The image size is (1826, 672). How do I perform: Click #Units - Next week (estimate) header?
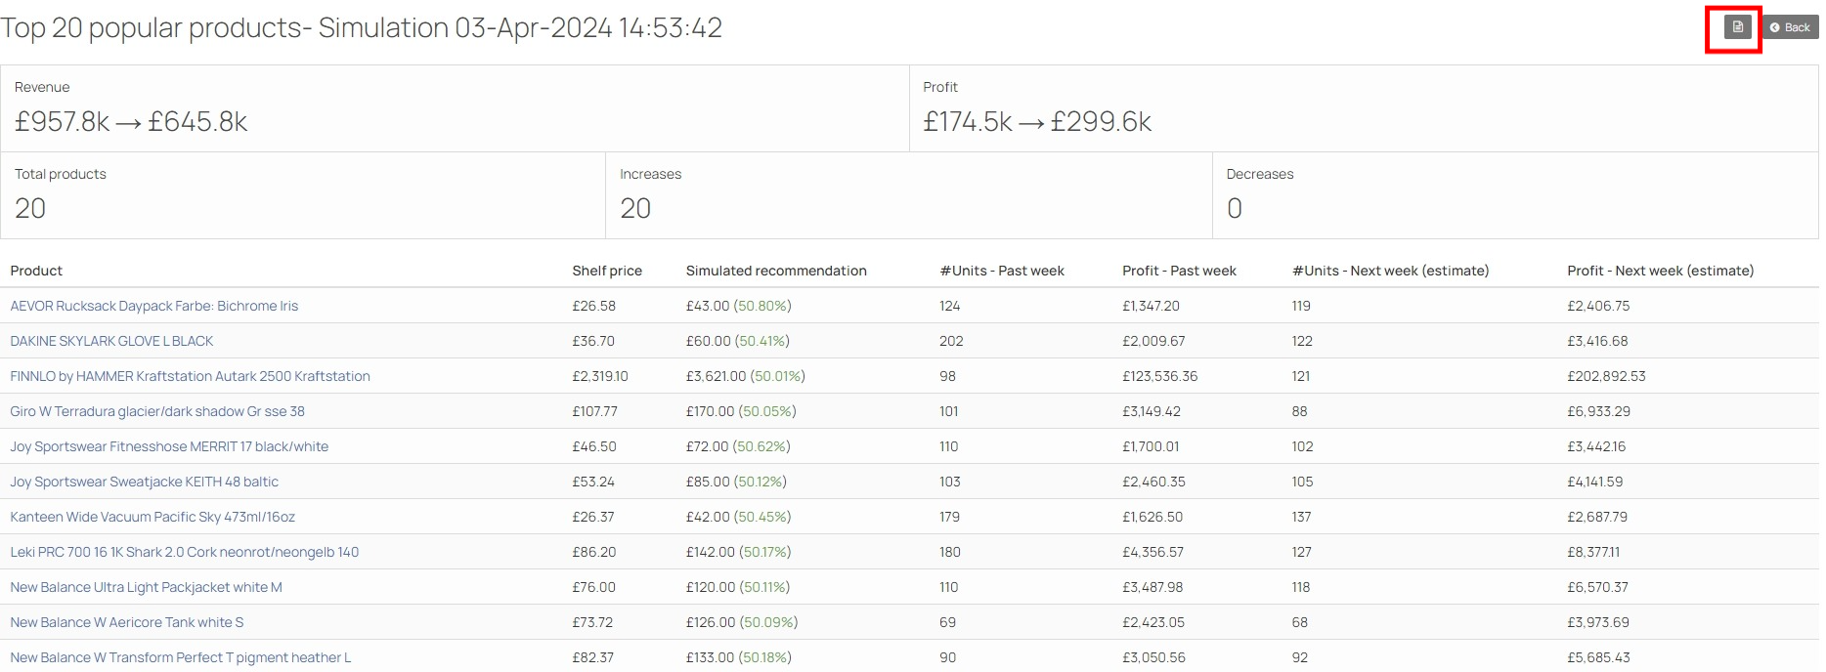(1390, 271)
